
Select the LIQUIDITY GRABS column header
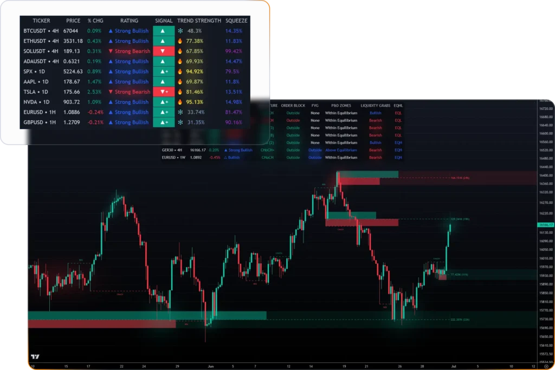(376, 105)
